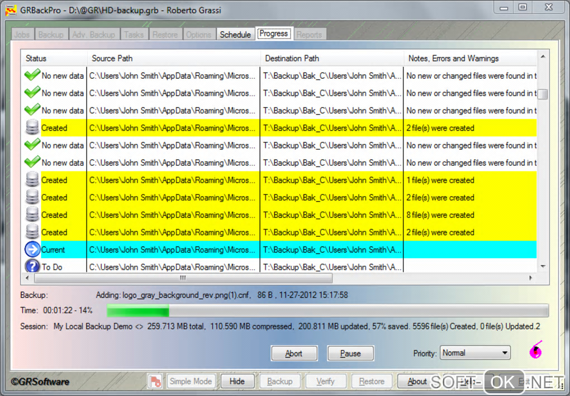Minimize the GRBackPro window
Screen dimensions: 570x396
pos(504,7)
